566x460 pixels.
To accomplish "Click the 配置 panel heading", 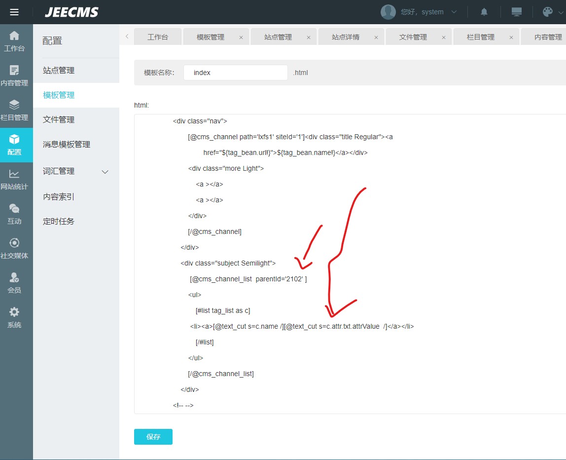I will (x=52, y=41).
